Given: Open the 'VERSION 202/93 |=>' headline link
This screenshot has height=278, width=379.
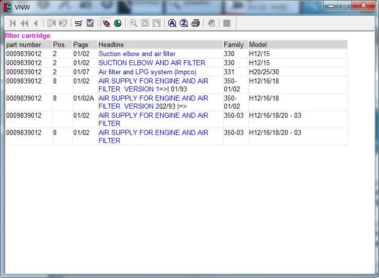Looking at the screenshot, I should (x=153, y=102).
